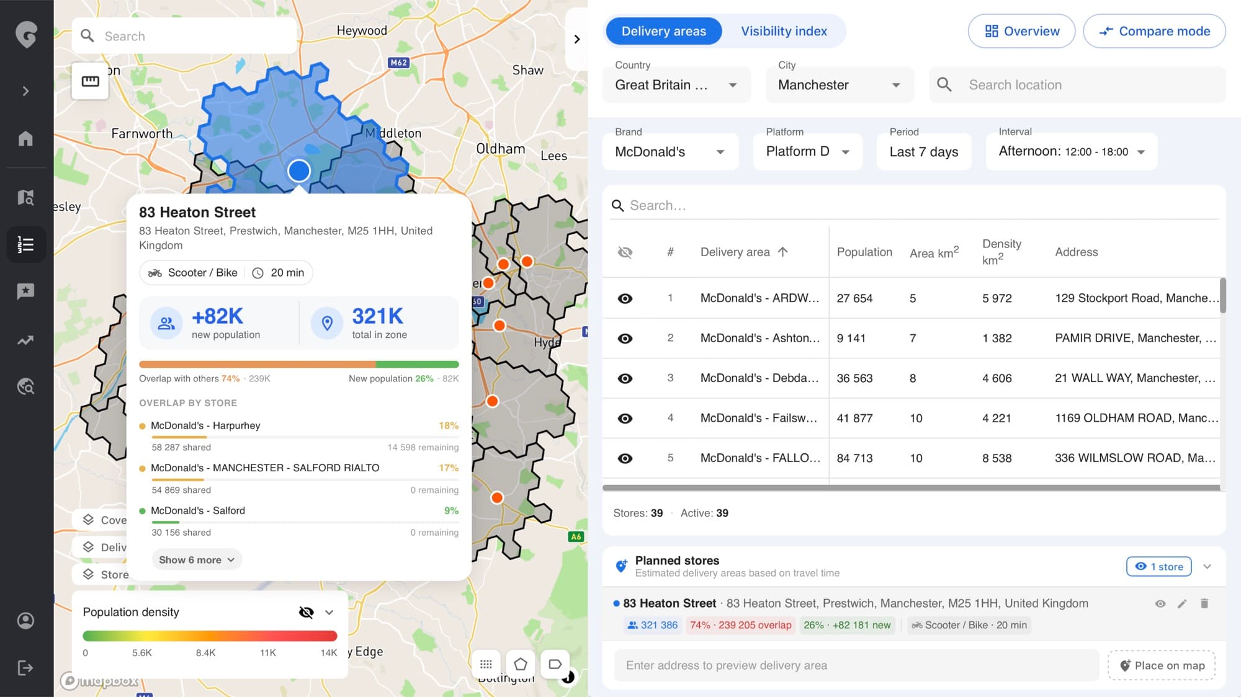Click the overlap versus new population bar

tap(299, 364)
